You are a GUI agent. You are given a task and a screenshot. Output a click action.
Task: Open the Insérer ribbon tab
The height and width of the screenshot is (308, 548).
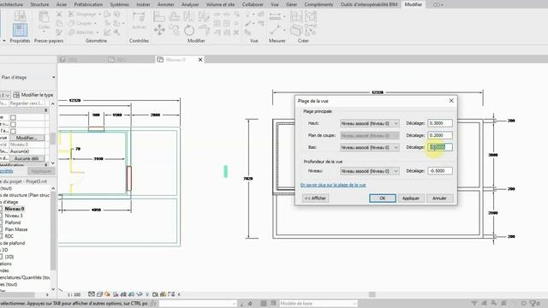click(x=143, y=4)
